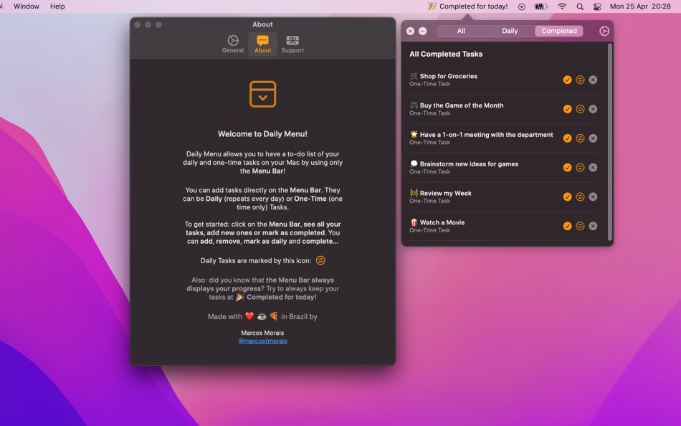Remove Brainstorm new ideas for games task

click(x=593, y=167)
